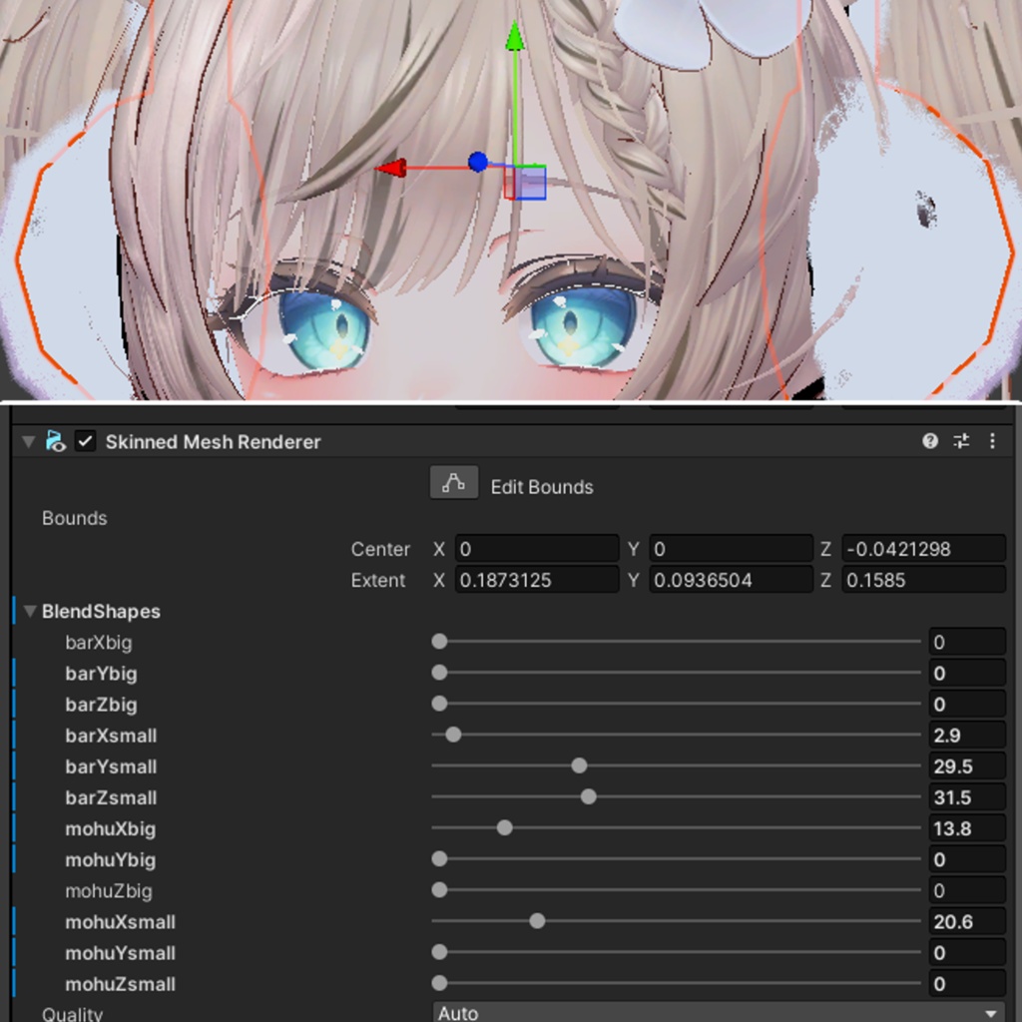Click the Edit Bounds button label
Viewport: 1022px width, 1022px height.
(540, 486)
